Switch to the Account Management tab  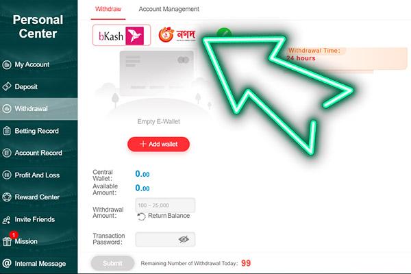[x=169, y=9]
